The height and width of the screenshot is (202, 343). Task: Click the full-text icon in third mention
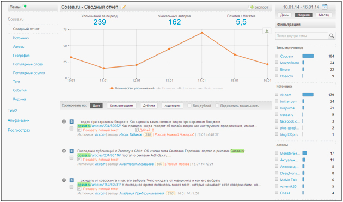tap(79, 188)
